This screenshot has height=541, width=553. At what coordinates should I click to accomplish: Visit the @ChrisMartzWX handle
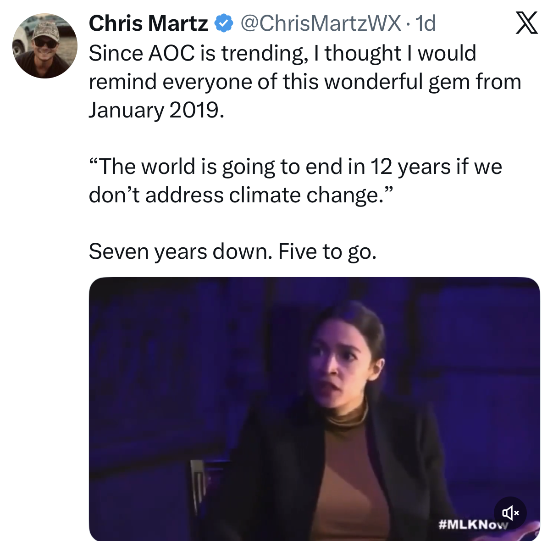coord(321,23)
